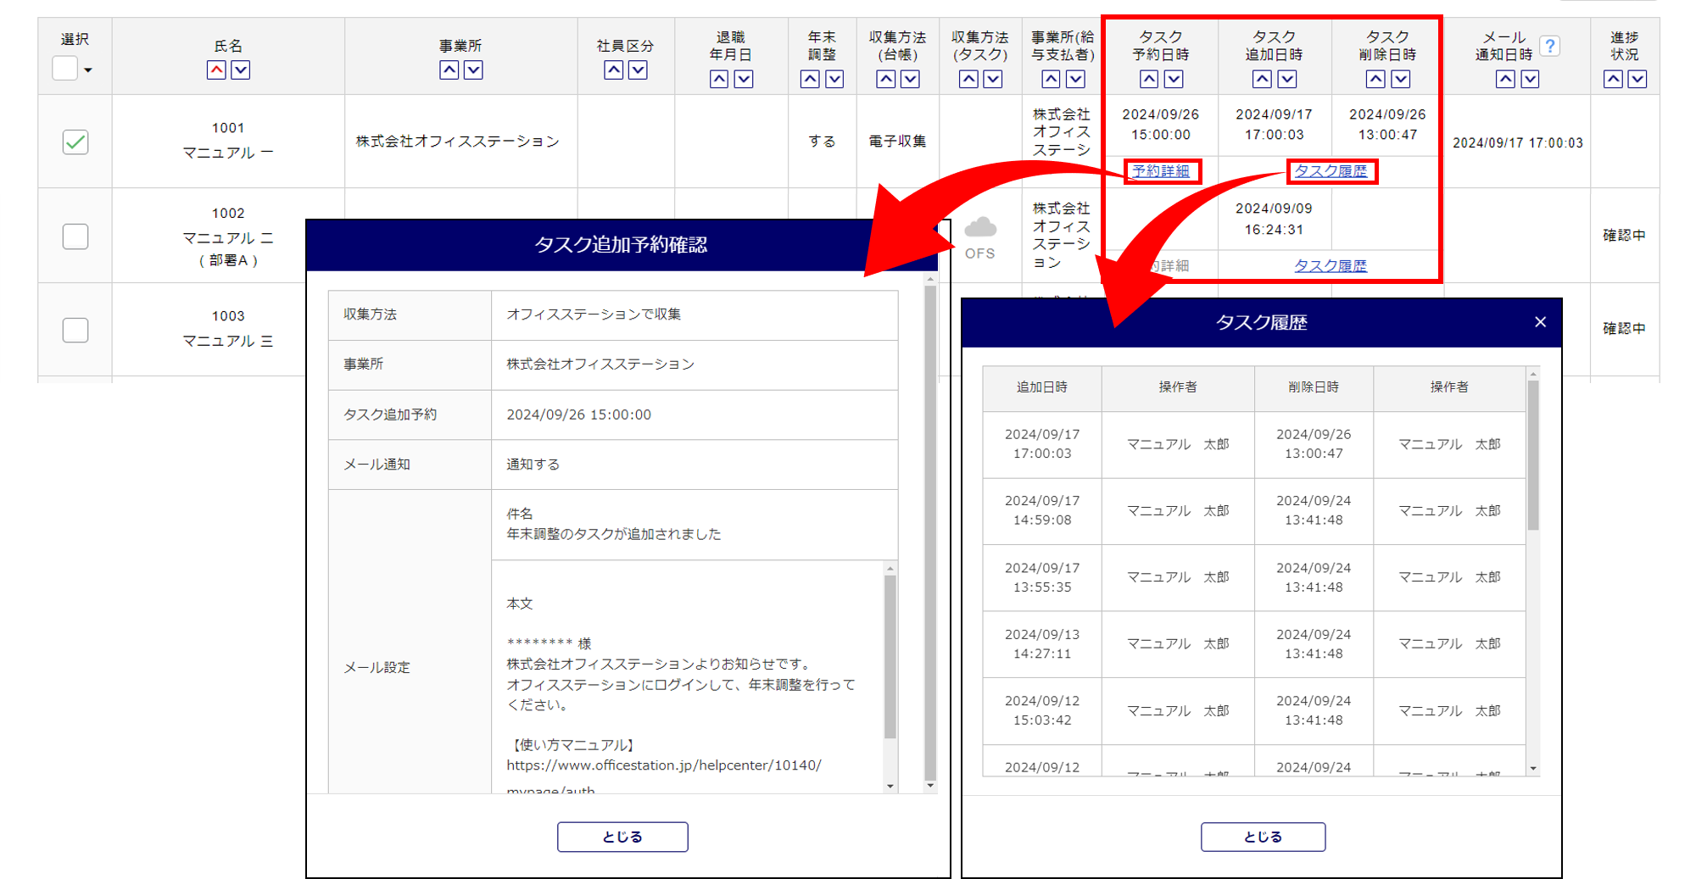The image size is (1696, 879).
Task: Sort 収集方法(タスク) descending
Action: click(x=993, y=79)
